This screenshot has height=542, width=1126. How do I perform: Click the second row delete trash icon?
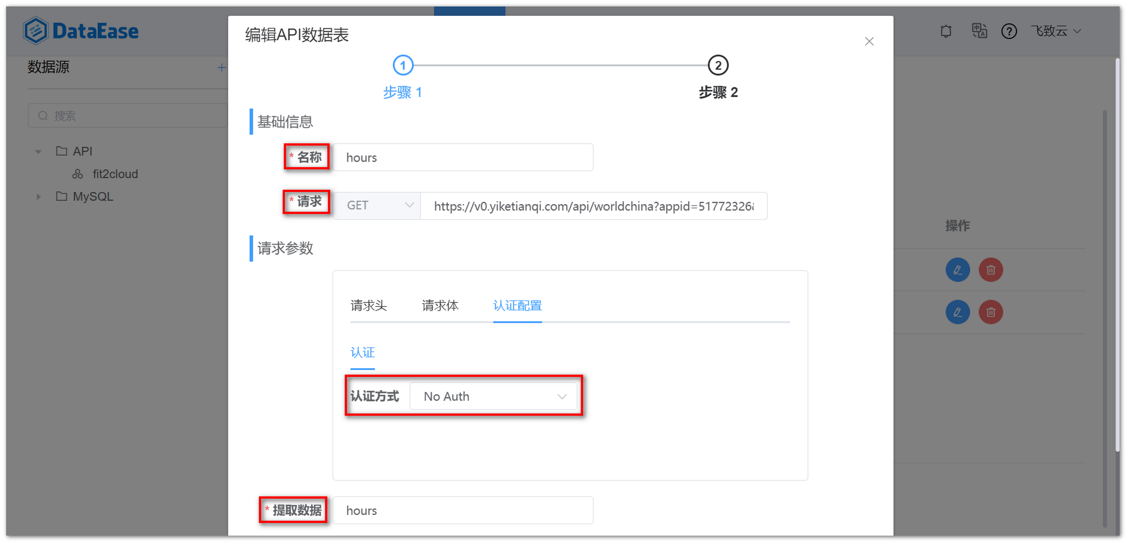click(991, 312)
